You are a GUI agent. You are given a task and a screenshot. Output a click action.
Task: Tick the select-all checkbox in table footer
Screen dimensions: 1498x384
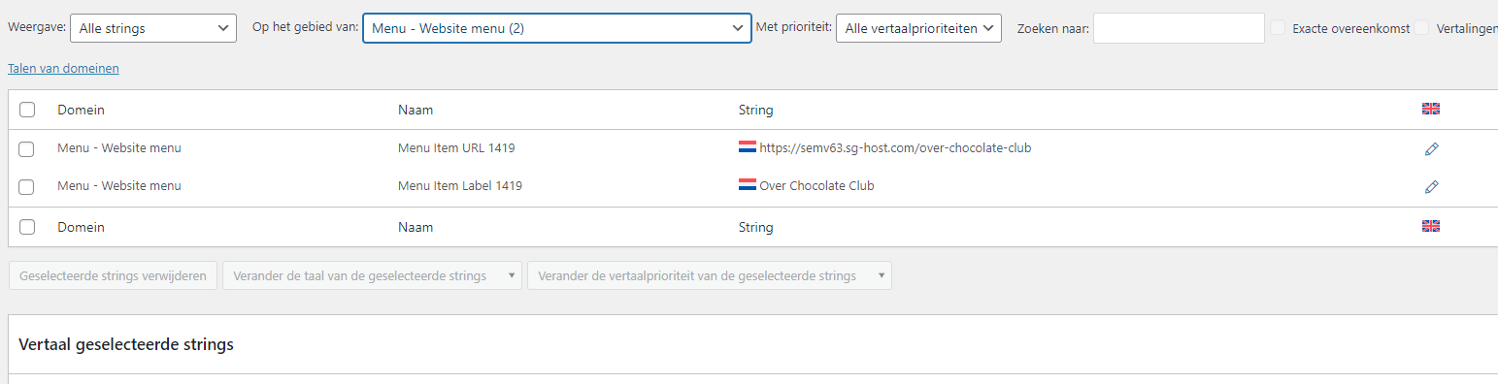[x=27, y=227]
